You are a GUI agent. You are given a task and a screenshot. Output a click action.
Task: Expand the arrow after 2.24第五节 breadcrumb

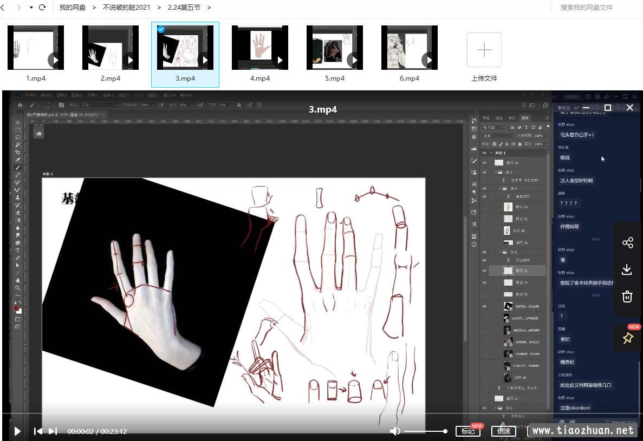pyautogui.click(x=209, y=8)
